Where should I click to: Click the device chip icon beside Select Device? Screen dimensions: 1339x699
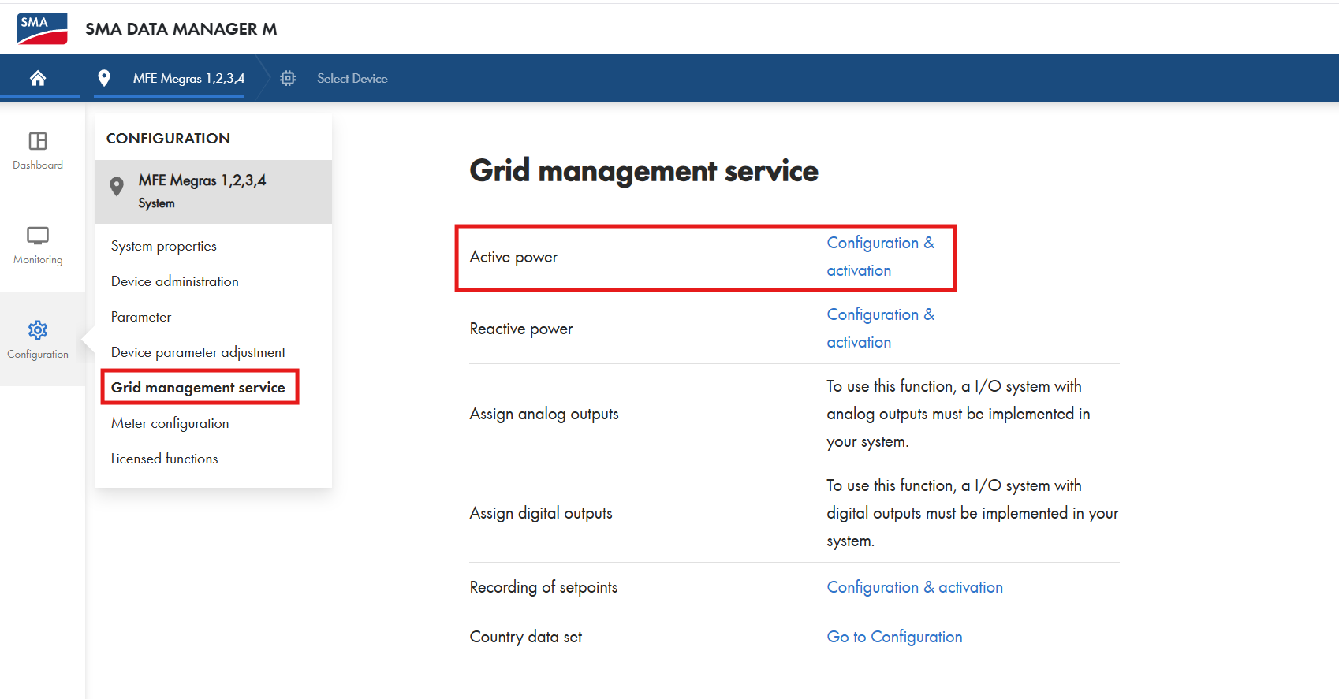click(x=288, y=78)
